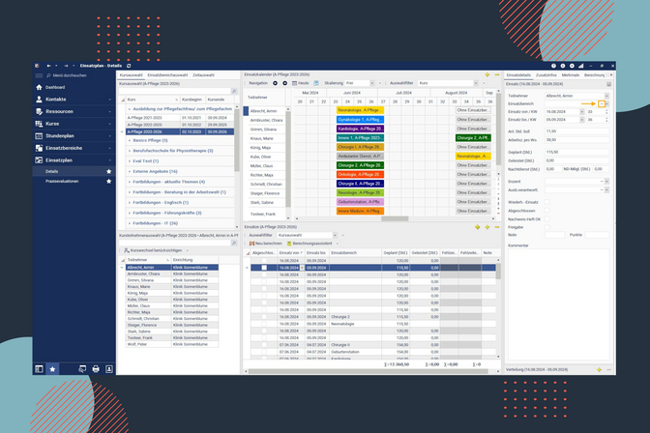Switch to the Zusatzinfos tab
650x433 pixels.
pyautogui.click(x=546, y=74)
